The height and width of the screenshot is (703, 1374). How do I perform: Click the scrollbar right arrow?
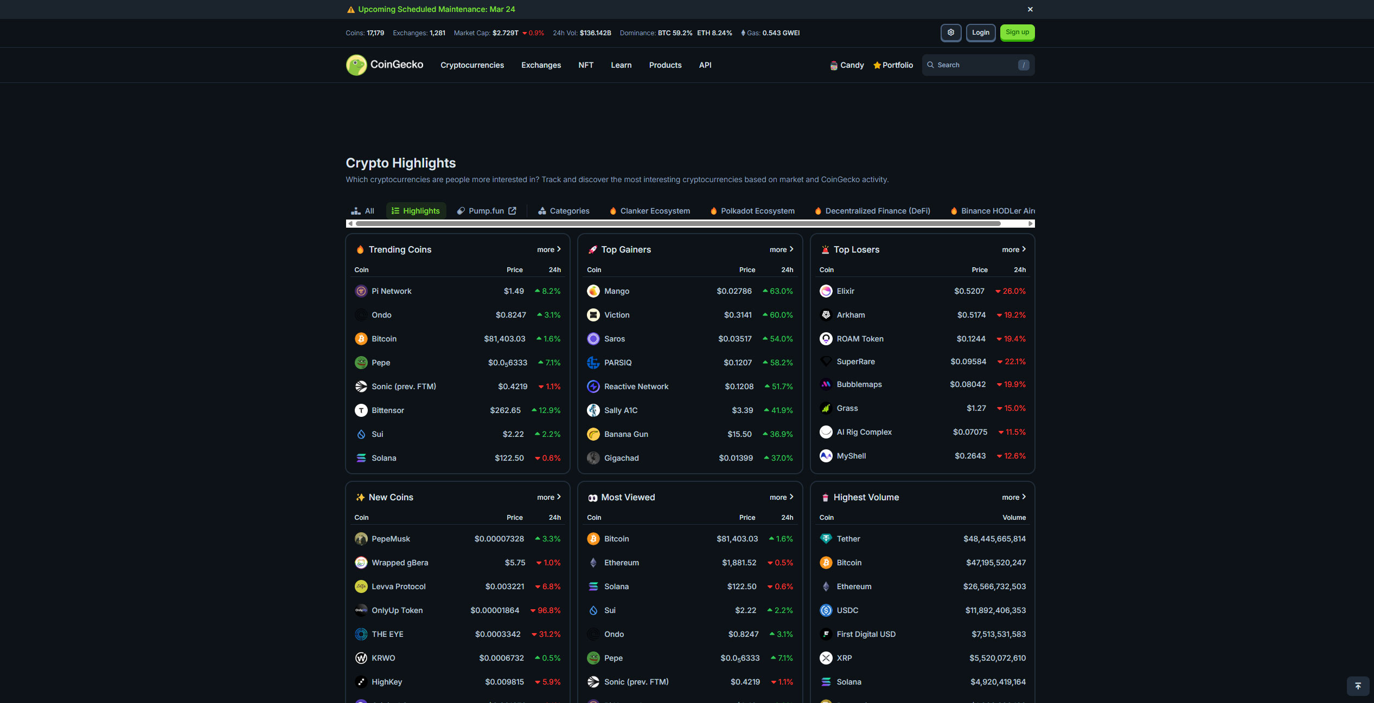(1031, 223)
